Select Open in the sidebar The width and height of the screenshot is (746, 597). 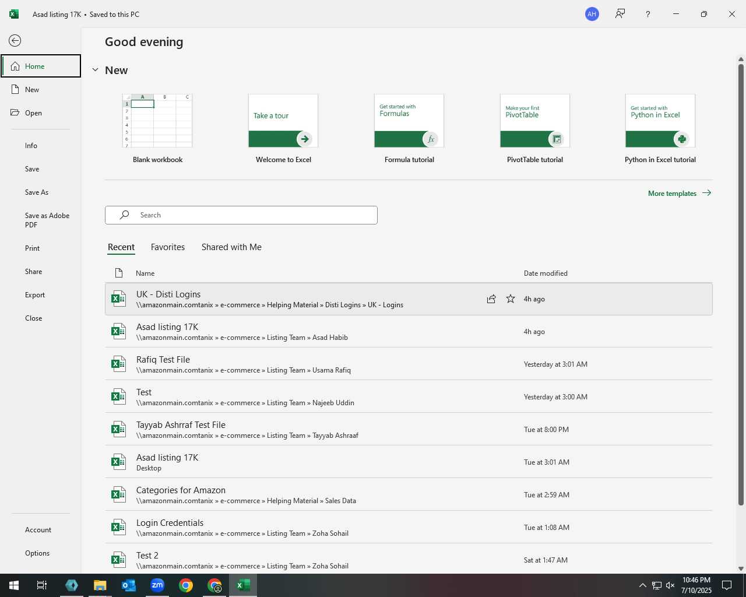coord(41,113)
